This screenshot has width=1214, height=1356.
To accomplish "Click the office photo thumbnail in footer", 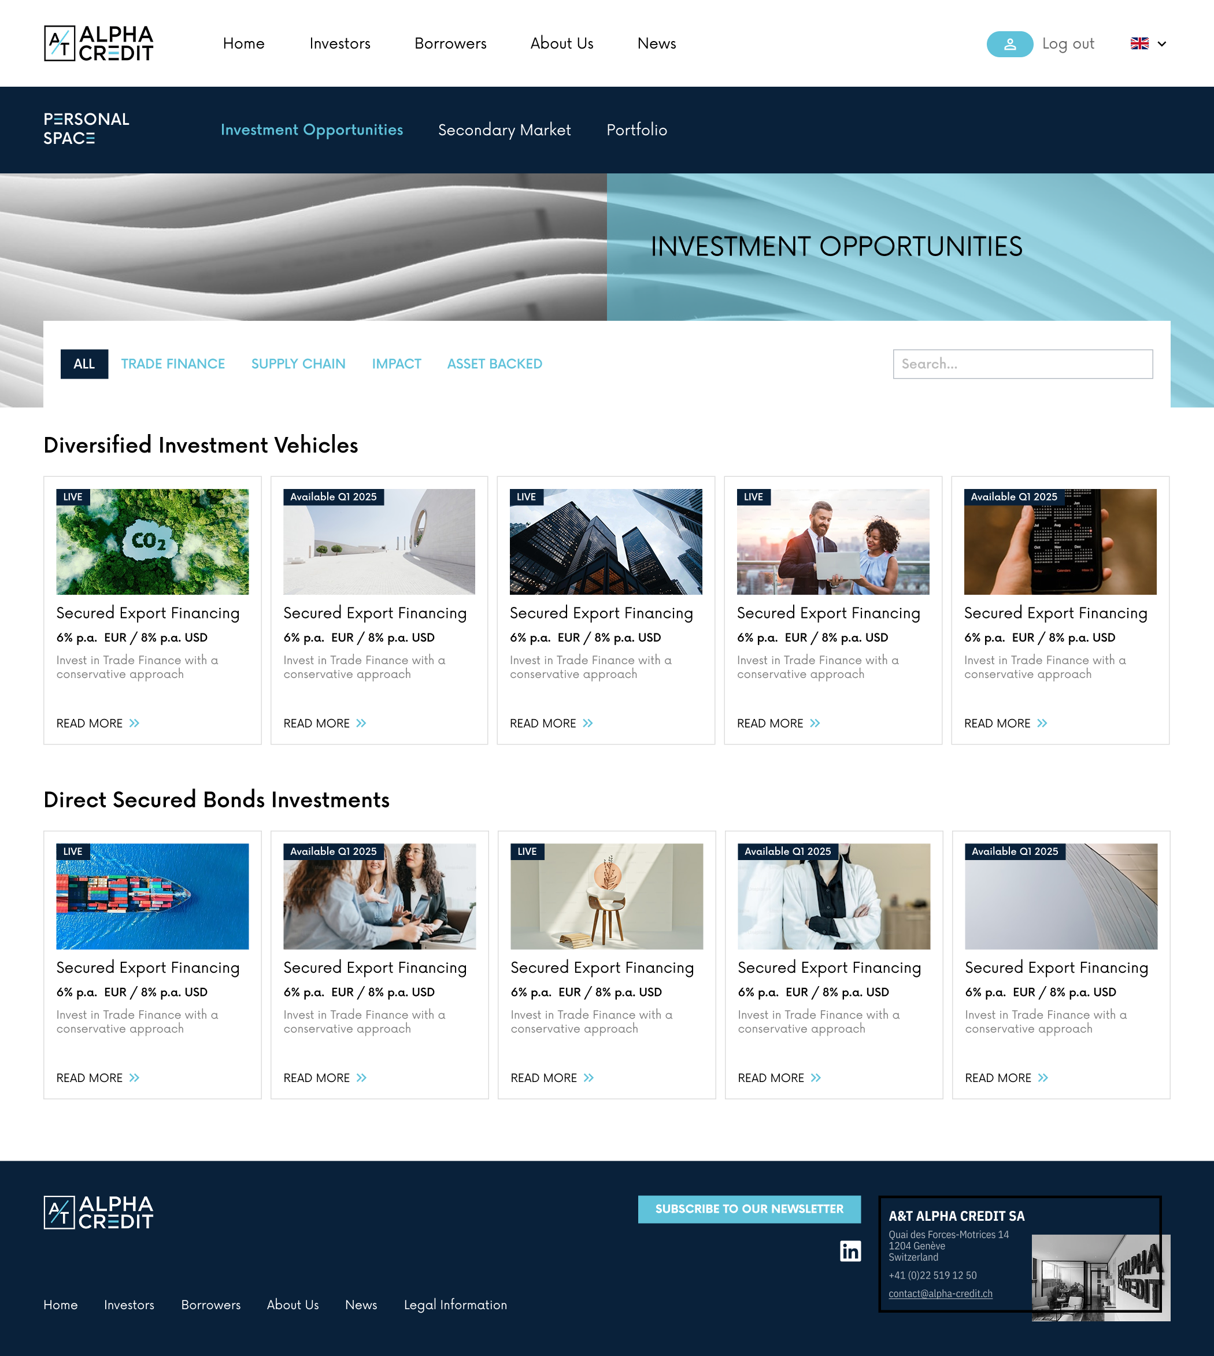I will click(x=1100, y=1277).
